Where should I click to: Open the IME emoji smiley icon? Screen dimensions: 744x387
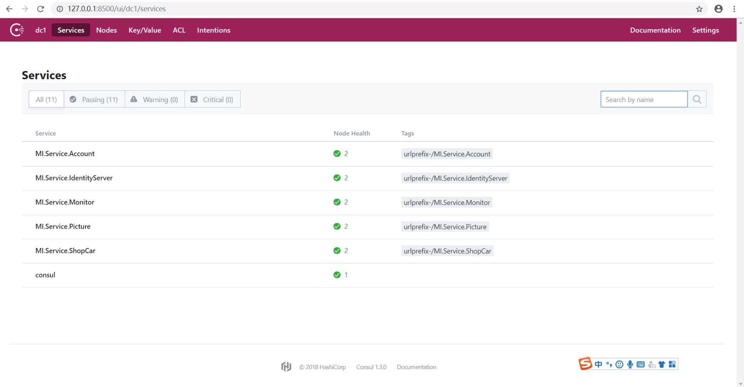(x=619, y=364)
